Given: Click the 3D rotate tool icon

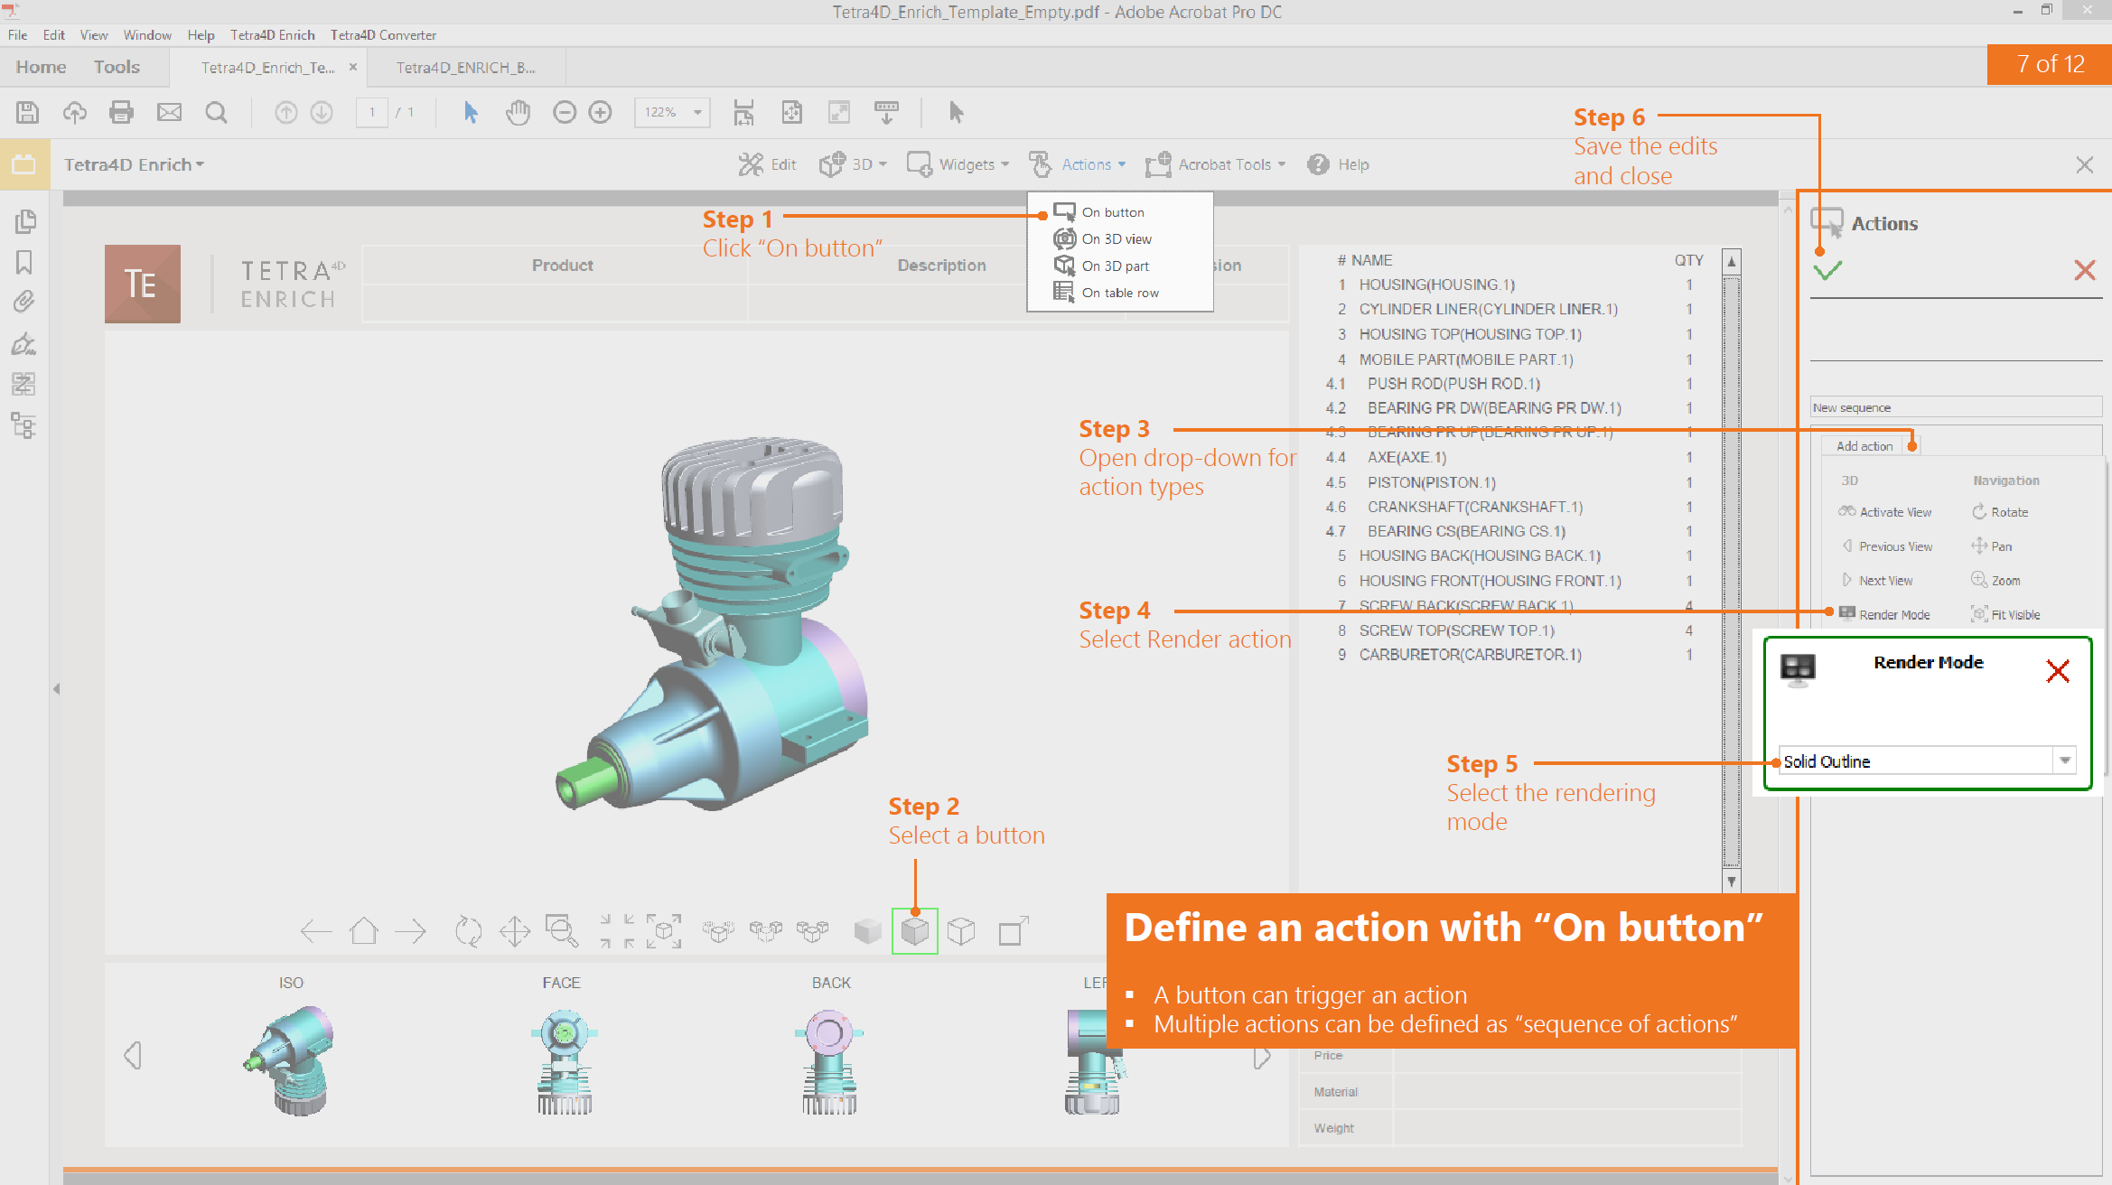Looking at the screenshot, I should coord(468,931).
